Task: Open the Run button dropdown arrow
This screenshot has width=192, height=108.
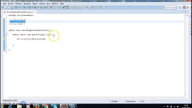Action: click(32, 7)
